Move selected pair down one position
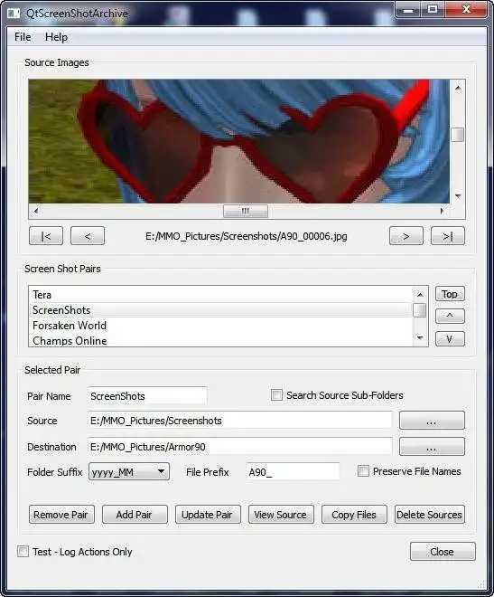 click(450, 338)
